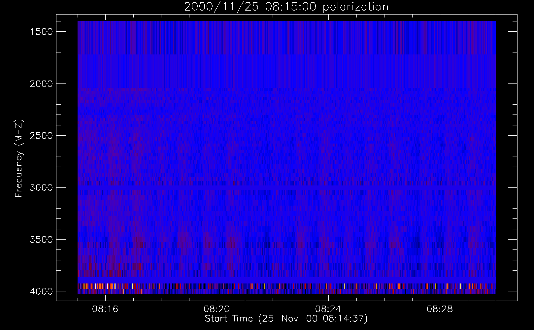Viewport: 534px width, 330px height.
Task: Click the 2000 frequency tick label
Action: point(41,84)
